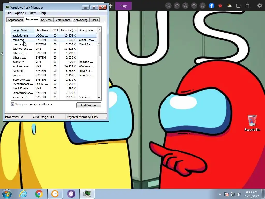The image size is (265, 199).
Task: Open settings gear in top bar
Action: tap(260, 6)
